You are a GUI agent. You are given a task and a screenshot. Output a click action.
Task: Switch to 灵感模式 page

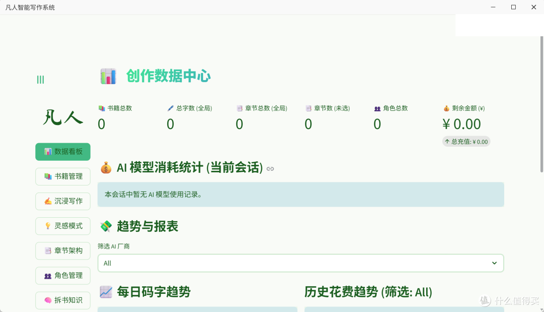click(x=63, y=226)
